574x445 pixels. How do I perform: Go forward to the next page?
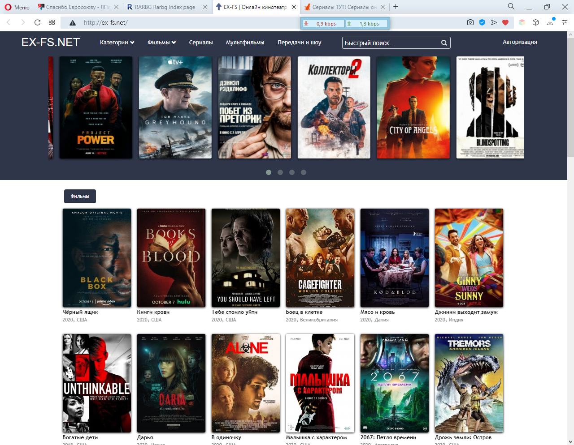coord(23,22)
